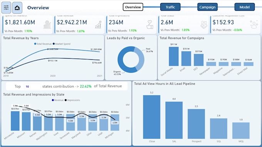
Task: Click the Total Revenue for Campaigns title
Action: (x=182, y=38)
